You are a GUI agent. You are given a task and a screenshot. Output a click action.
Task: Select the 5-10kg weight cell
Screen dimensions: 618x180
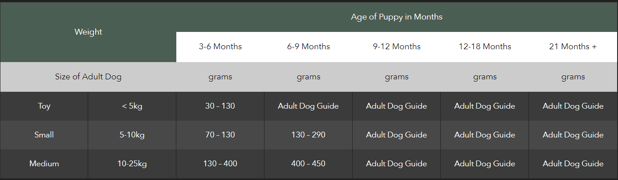132,135
